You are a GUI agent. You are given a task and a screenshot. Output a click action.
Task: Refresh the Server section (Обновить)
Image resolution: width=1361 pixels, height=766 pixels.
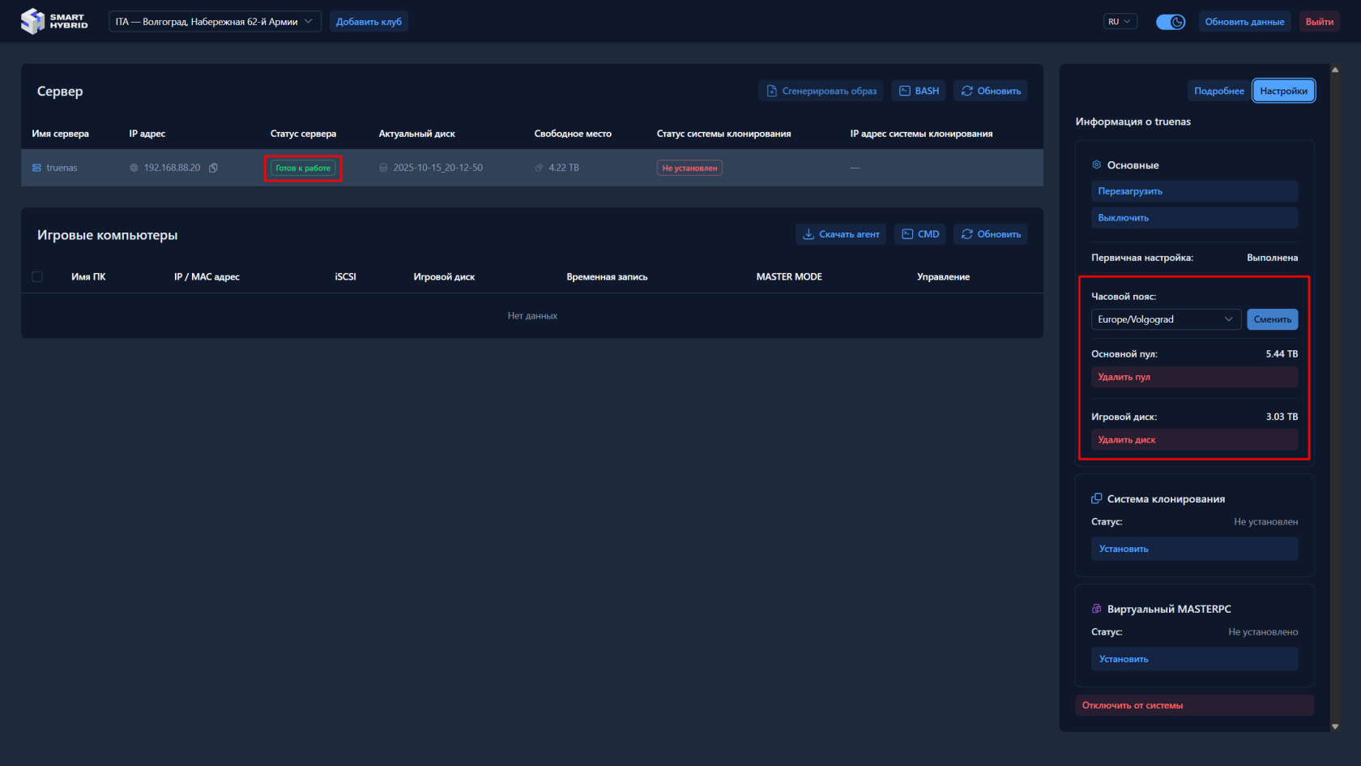point(990,91)
